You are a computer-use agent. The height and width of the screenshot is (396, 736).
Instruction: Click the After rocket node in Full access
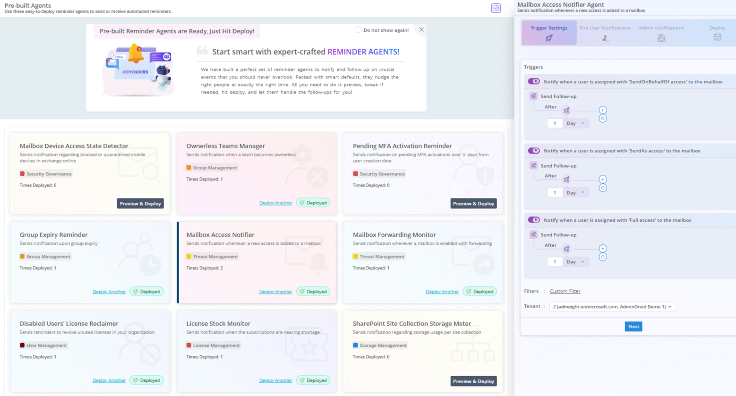coord(566,249)
